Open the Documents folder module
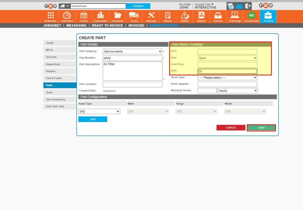 point(117,17)
